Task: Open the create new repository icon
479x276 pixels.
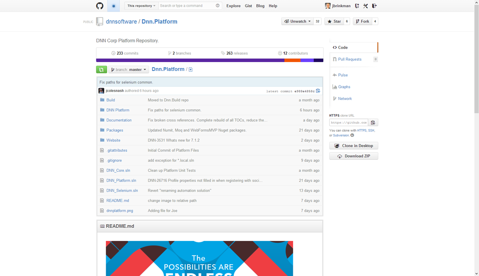Action: tap(357, 6)
